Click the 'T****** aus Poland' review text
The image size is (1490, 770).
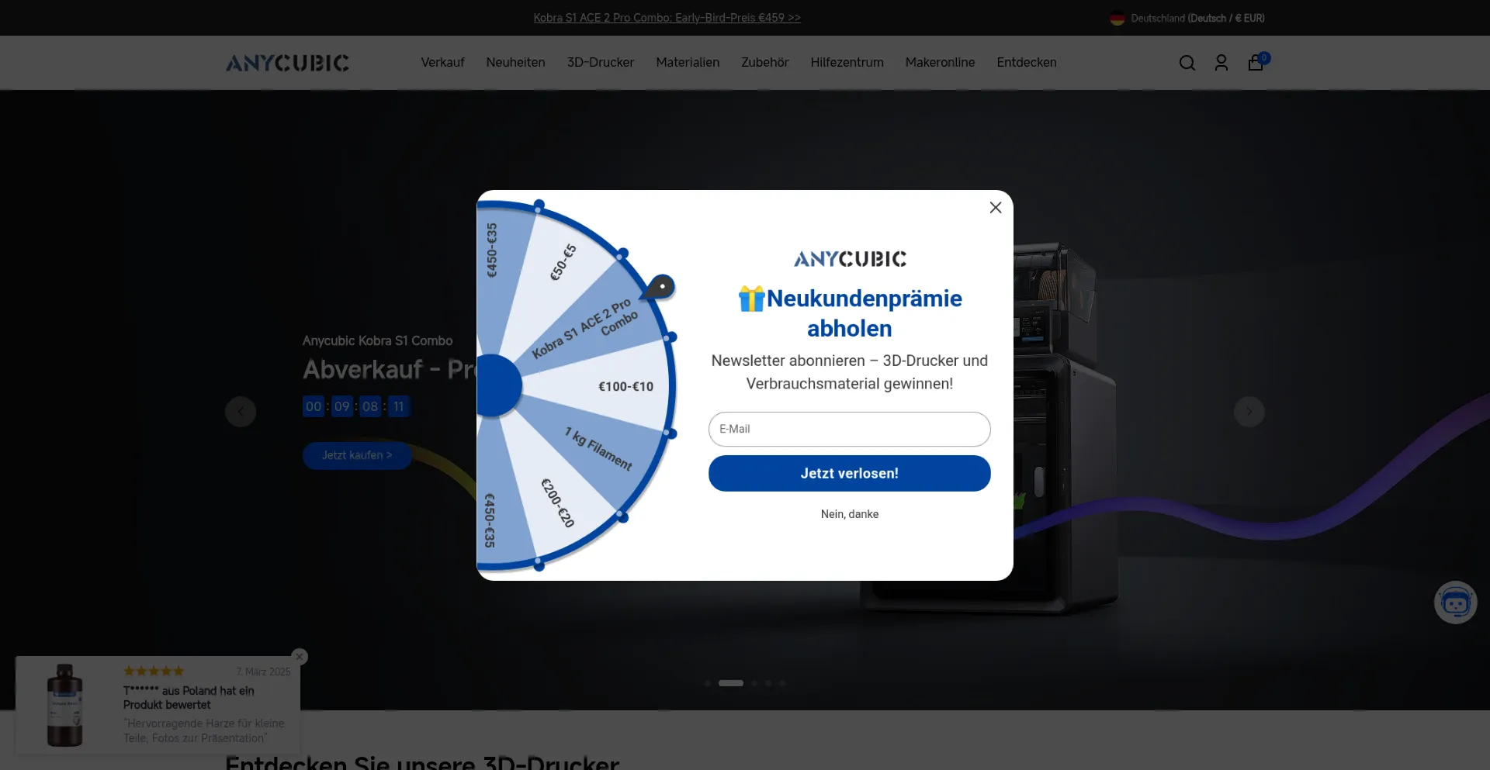tap(189, 698)
